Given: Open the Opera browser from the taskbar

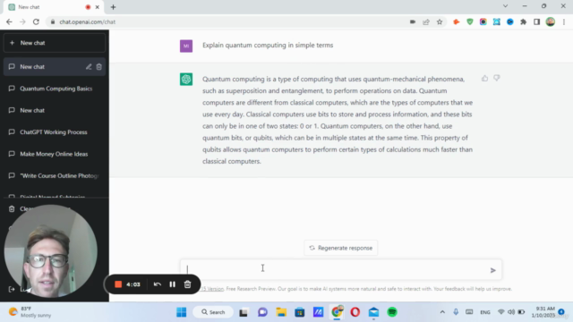Looking at the screenshot, I should (355, 312).
